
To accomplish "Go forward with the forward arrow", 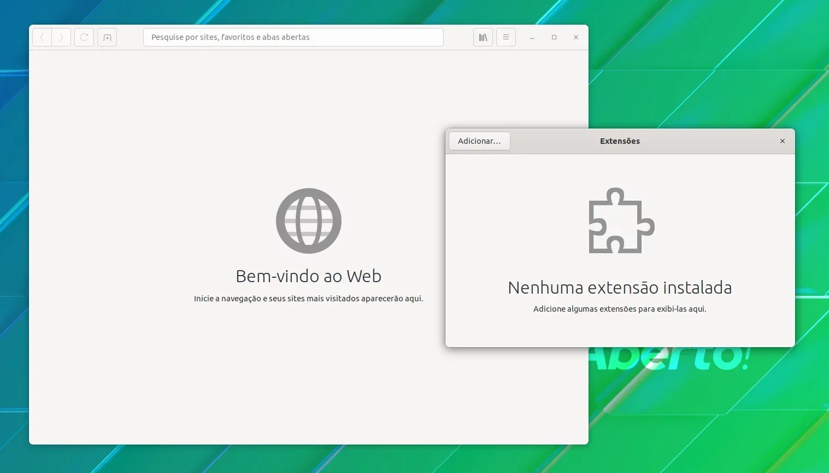I will [61, 37].
